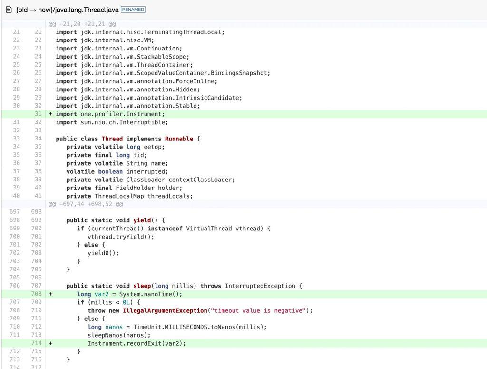The width and height of the screenshot is (487, 369).
Task: Select old line number 21 in the gutter
Action: point(16,32)
